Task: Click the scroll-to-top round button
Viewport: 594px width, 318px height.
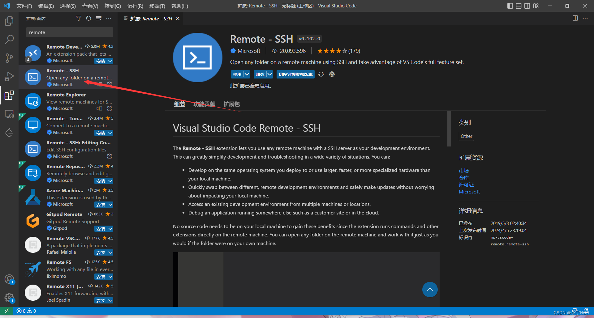Action: (x=430, y=290)
